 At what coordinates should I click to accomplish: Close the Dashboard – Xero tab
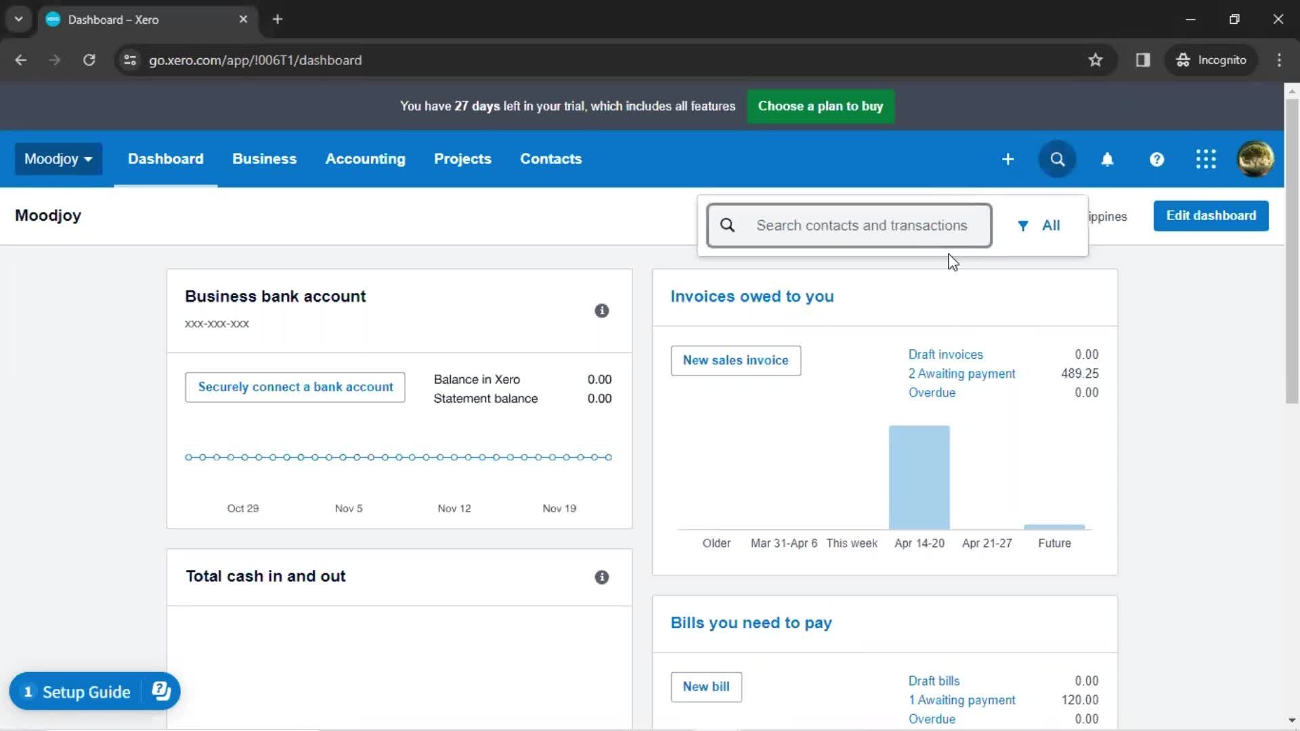pos(243,20)
